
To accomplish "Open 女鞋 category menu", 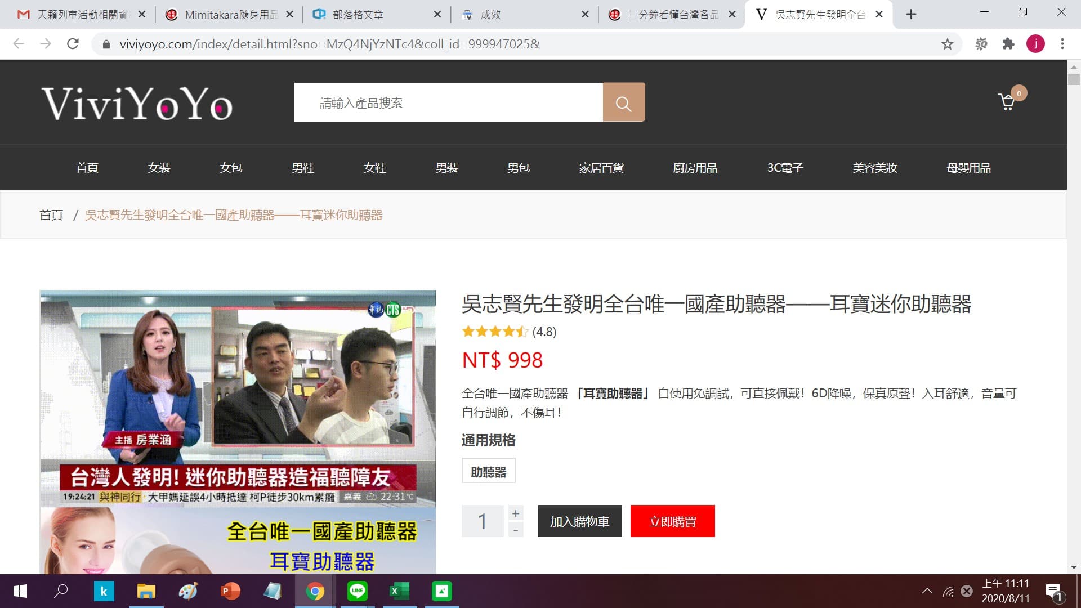I will [375, 168].
